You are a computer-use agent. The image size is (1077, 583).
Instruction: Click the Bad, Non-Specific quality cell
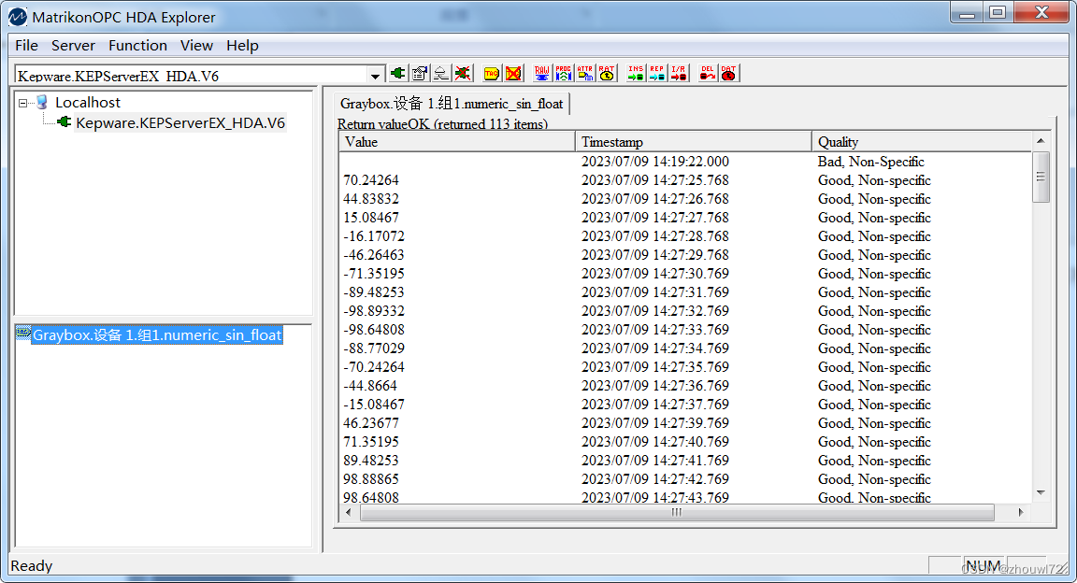[x=871, y=162]
